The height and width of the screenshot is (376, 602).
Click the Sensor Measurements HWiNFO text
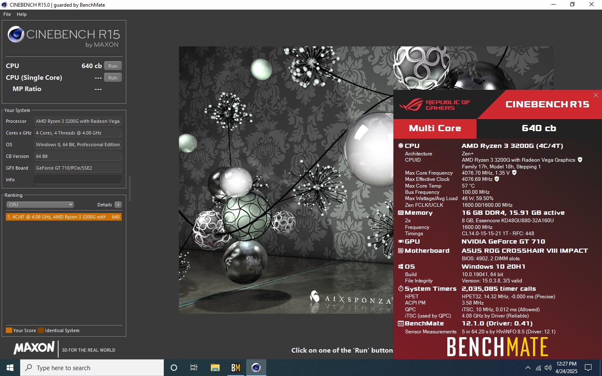pyautogui.click(x=509, y=332)
